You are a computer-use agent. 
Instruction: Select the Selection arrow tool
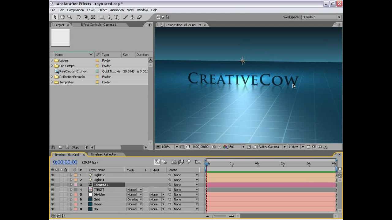click(55, 17)
